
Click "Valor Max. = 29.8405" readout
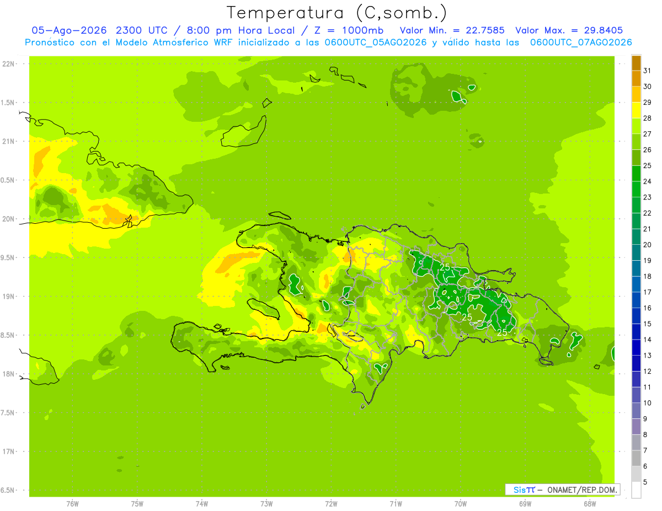tap(569, 30)
